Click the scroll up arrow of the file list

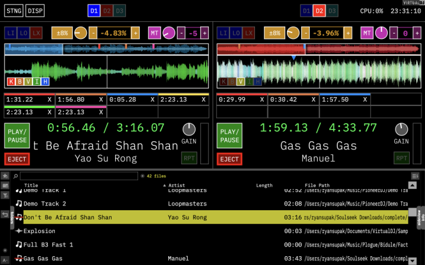click(x=412, y=185)
